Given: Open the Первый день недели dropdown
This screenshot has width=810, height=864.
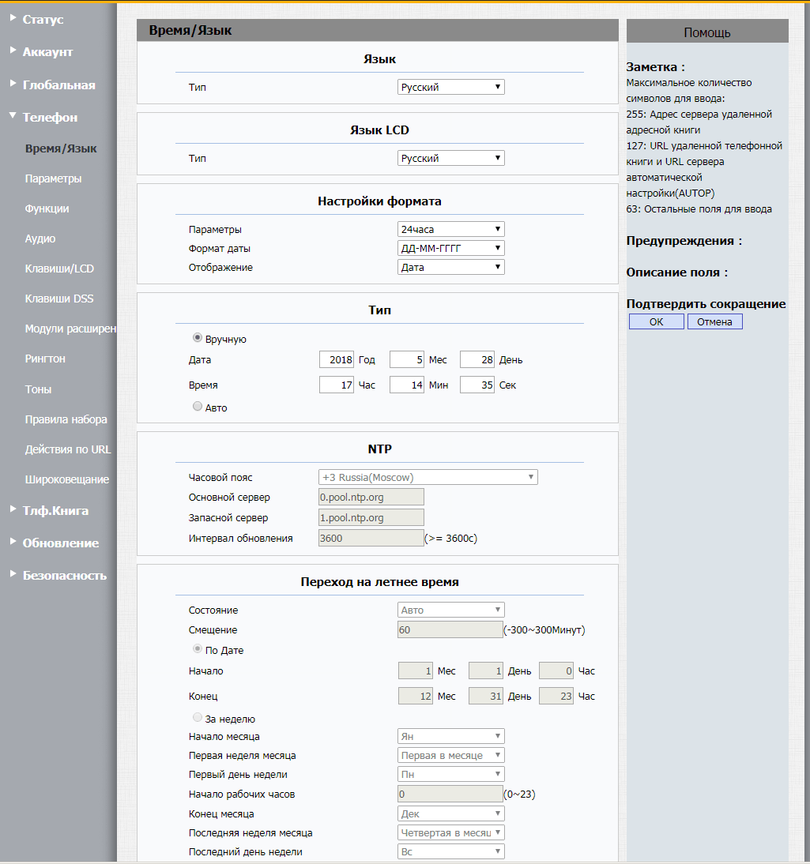Looking at the screenshot, I should 450,775.
